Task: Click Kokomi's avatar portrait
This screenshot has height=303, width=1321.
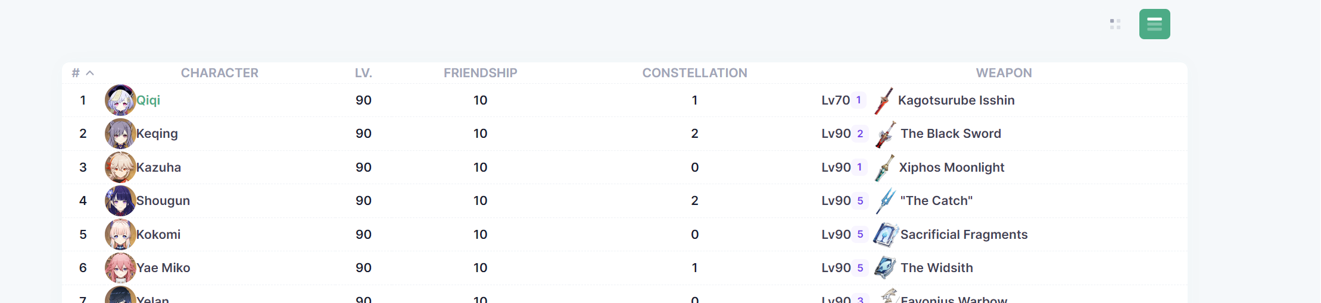Action: (x=120, y=234)
